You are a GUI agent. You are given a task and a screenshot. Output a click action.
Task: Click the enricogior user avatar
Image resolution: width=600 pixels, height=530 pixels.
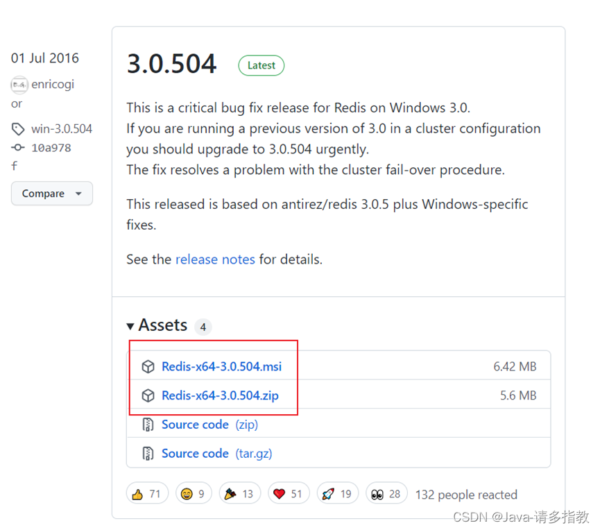[19, 85]
